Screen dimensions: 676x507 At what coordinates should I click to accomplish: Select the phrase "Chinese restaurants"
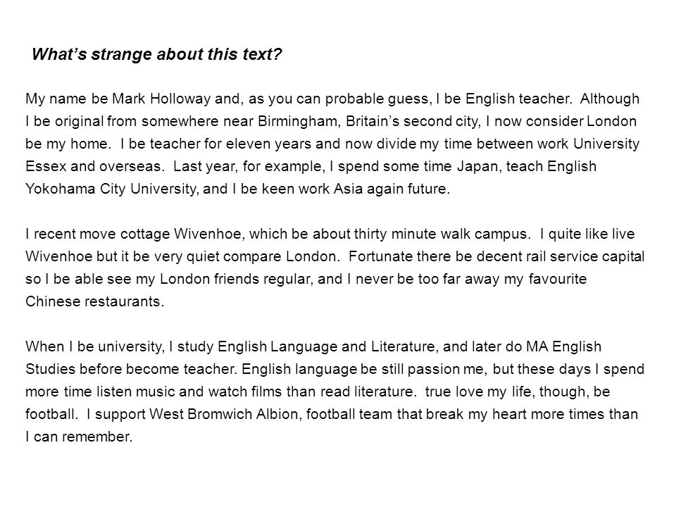(94, 301)
